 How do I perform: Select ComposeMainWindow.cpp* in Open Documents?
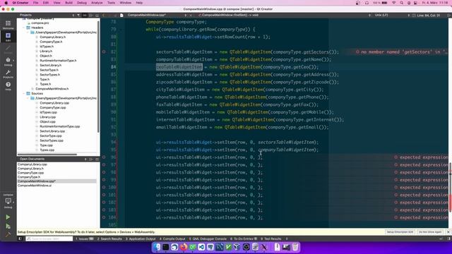(x=56, y=181)
